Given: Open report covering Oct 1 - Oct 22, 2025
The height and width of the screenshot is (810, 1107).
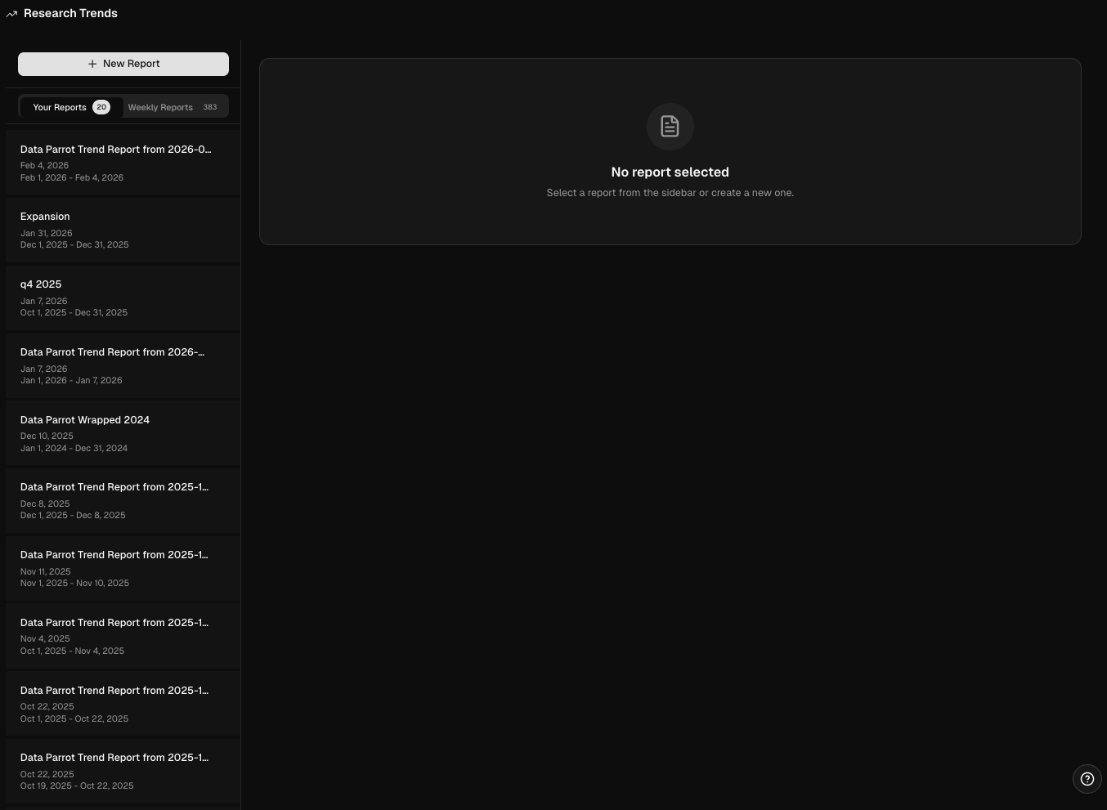Looking at the screenshot, I should pos(123,704).
